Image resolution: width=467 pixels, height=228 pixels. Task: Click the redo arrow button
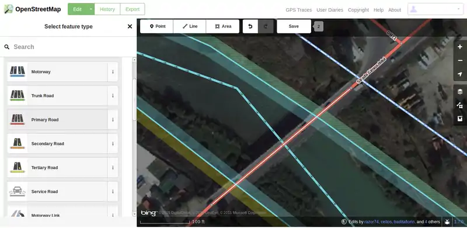266,26
